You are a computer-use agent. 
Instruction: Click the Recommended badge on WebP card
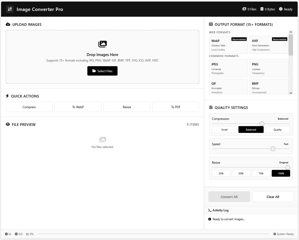(239, 39)
